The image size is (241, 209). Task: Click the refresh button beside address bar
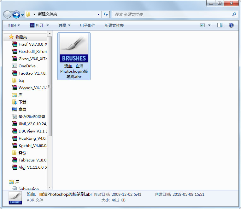tap(106, 14)
